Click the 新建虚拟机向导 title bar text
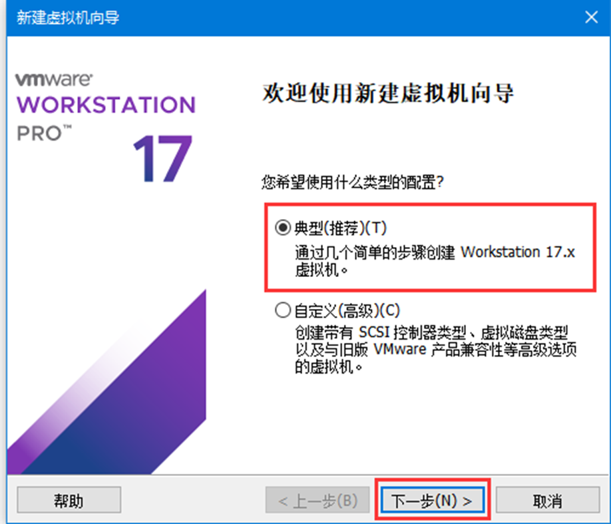611x524 pixels. [x=68, y=17]
